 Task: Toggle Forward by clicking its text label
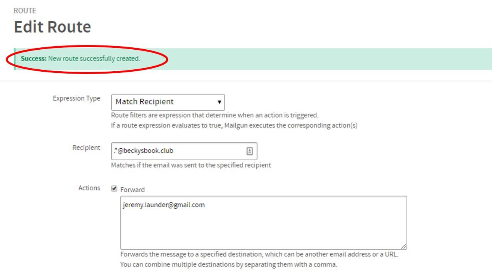pos(132,190)
